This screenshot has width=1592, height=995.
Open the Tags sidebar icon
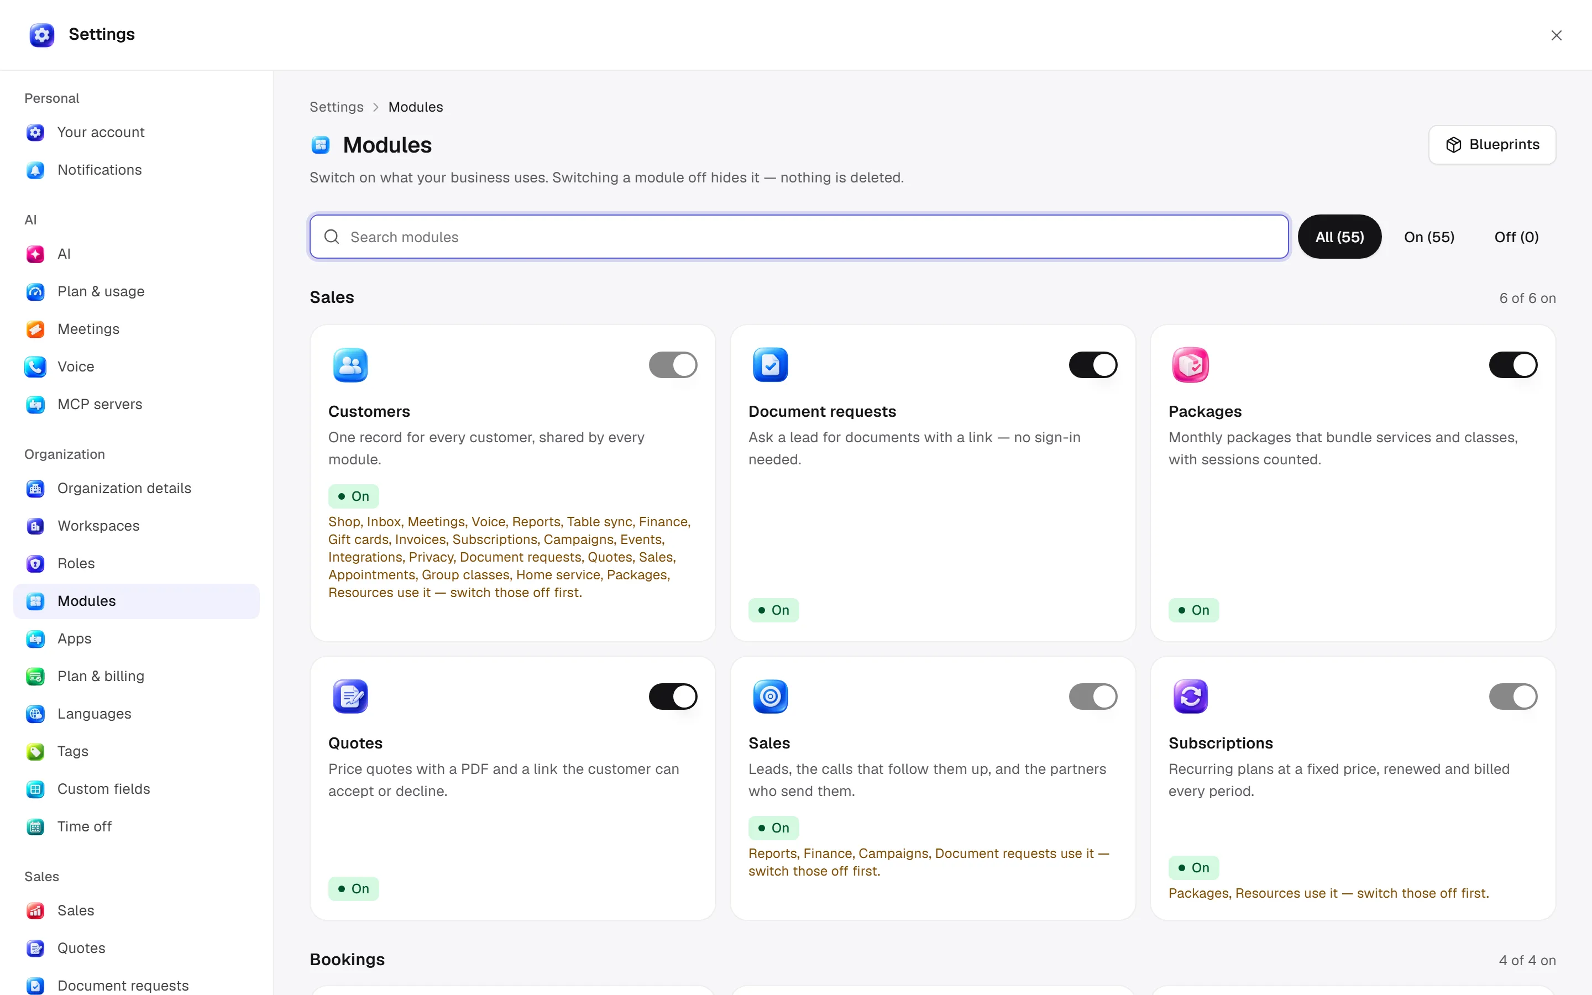pos(35,751)
